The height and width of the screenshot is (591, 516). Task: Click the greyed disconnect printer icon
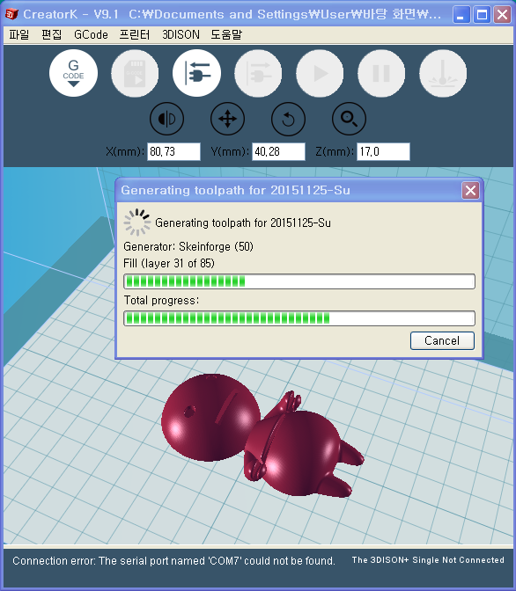click(258, 73)
